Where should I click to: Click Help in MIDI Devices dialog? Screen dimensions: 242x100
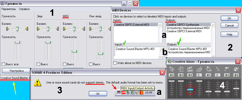coord(229,34)
